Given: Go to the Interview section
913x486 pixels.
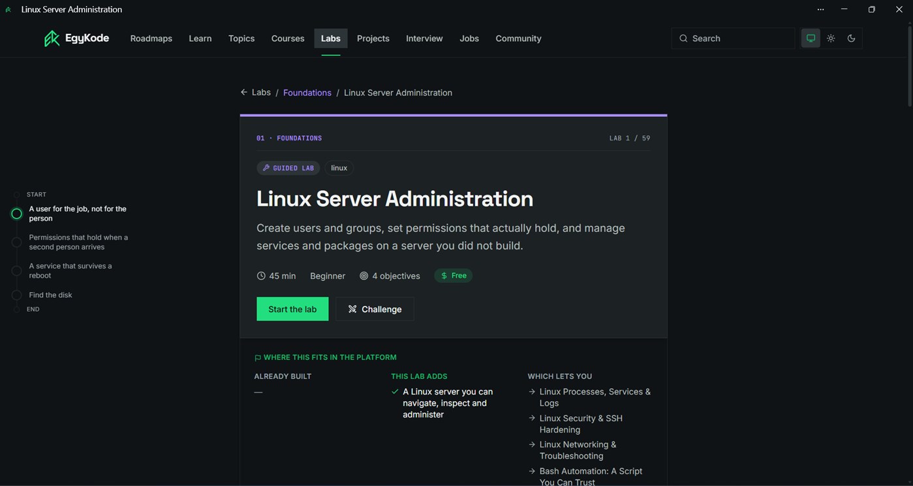Looking at the screenshot, I should 424,39.
